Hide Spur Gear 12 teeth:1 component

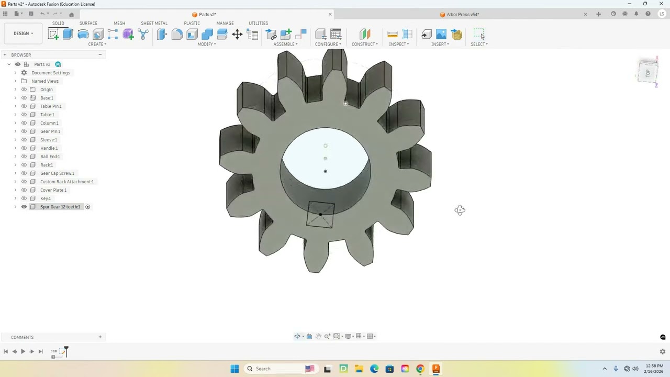coord(24,207)
